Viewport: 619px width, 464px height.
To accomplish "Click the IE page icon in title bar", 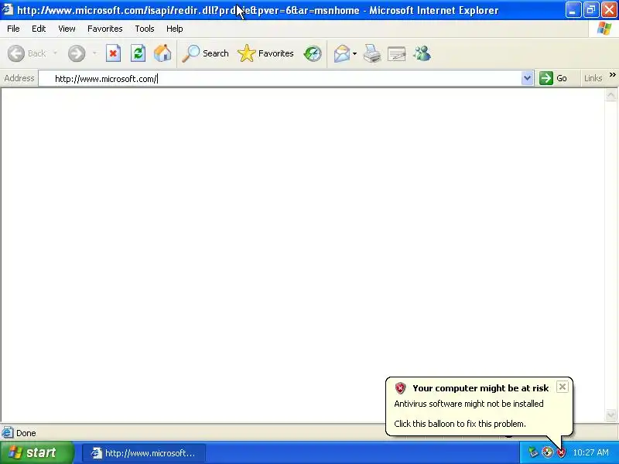I will click(x=8, y=9).
